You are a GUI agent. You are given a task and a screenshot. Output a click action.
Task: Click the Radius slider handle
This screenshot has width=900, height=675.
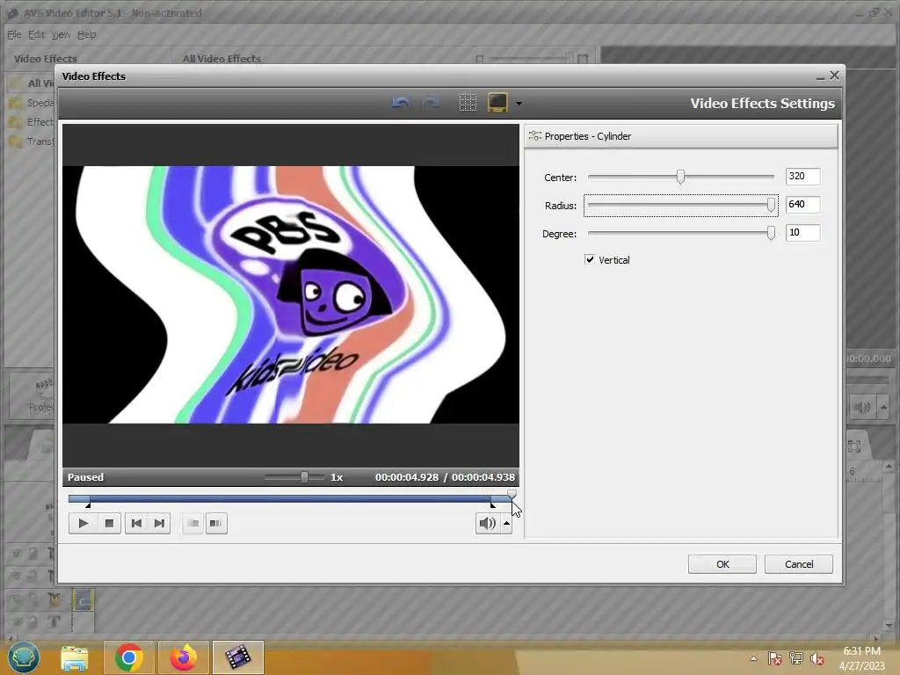(771, 205)
